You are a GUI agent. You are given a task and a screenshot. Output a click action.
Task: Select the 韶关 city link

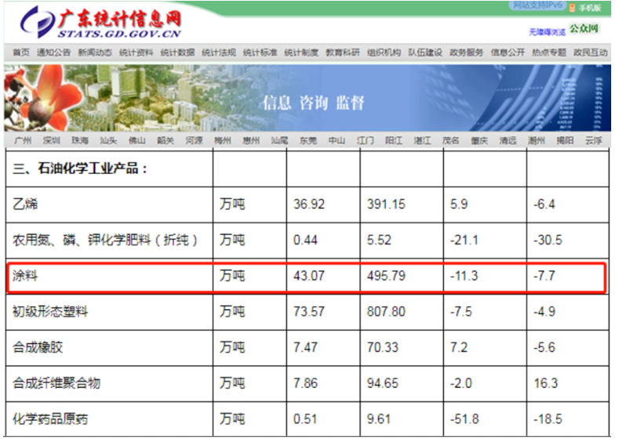[x=166, y=141]
